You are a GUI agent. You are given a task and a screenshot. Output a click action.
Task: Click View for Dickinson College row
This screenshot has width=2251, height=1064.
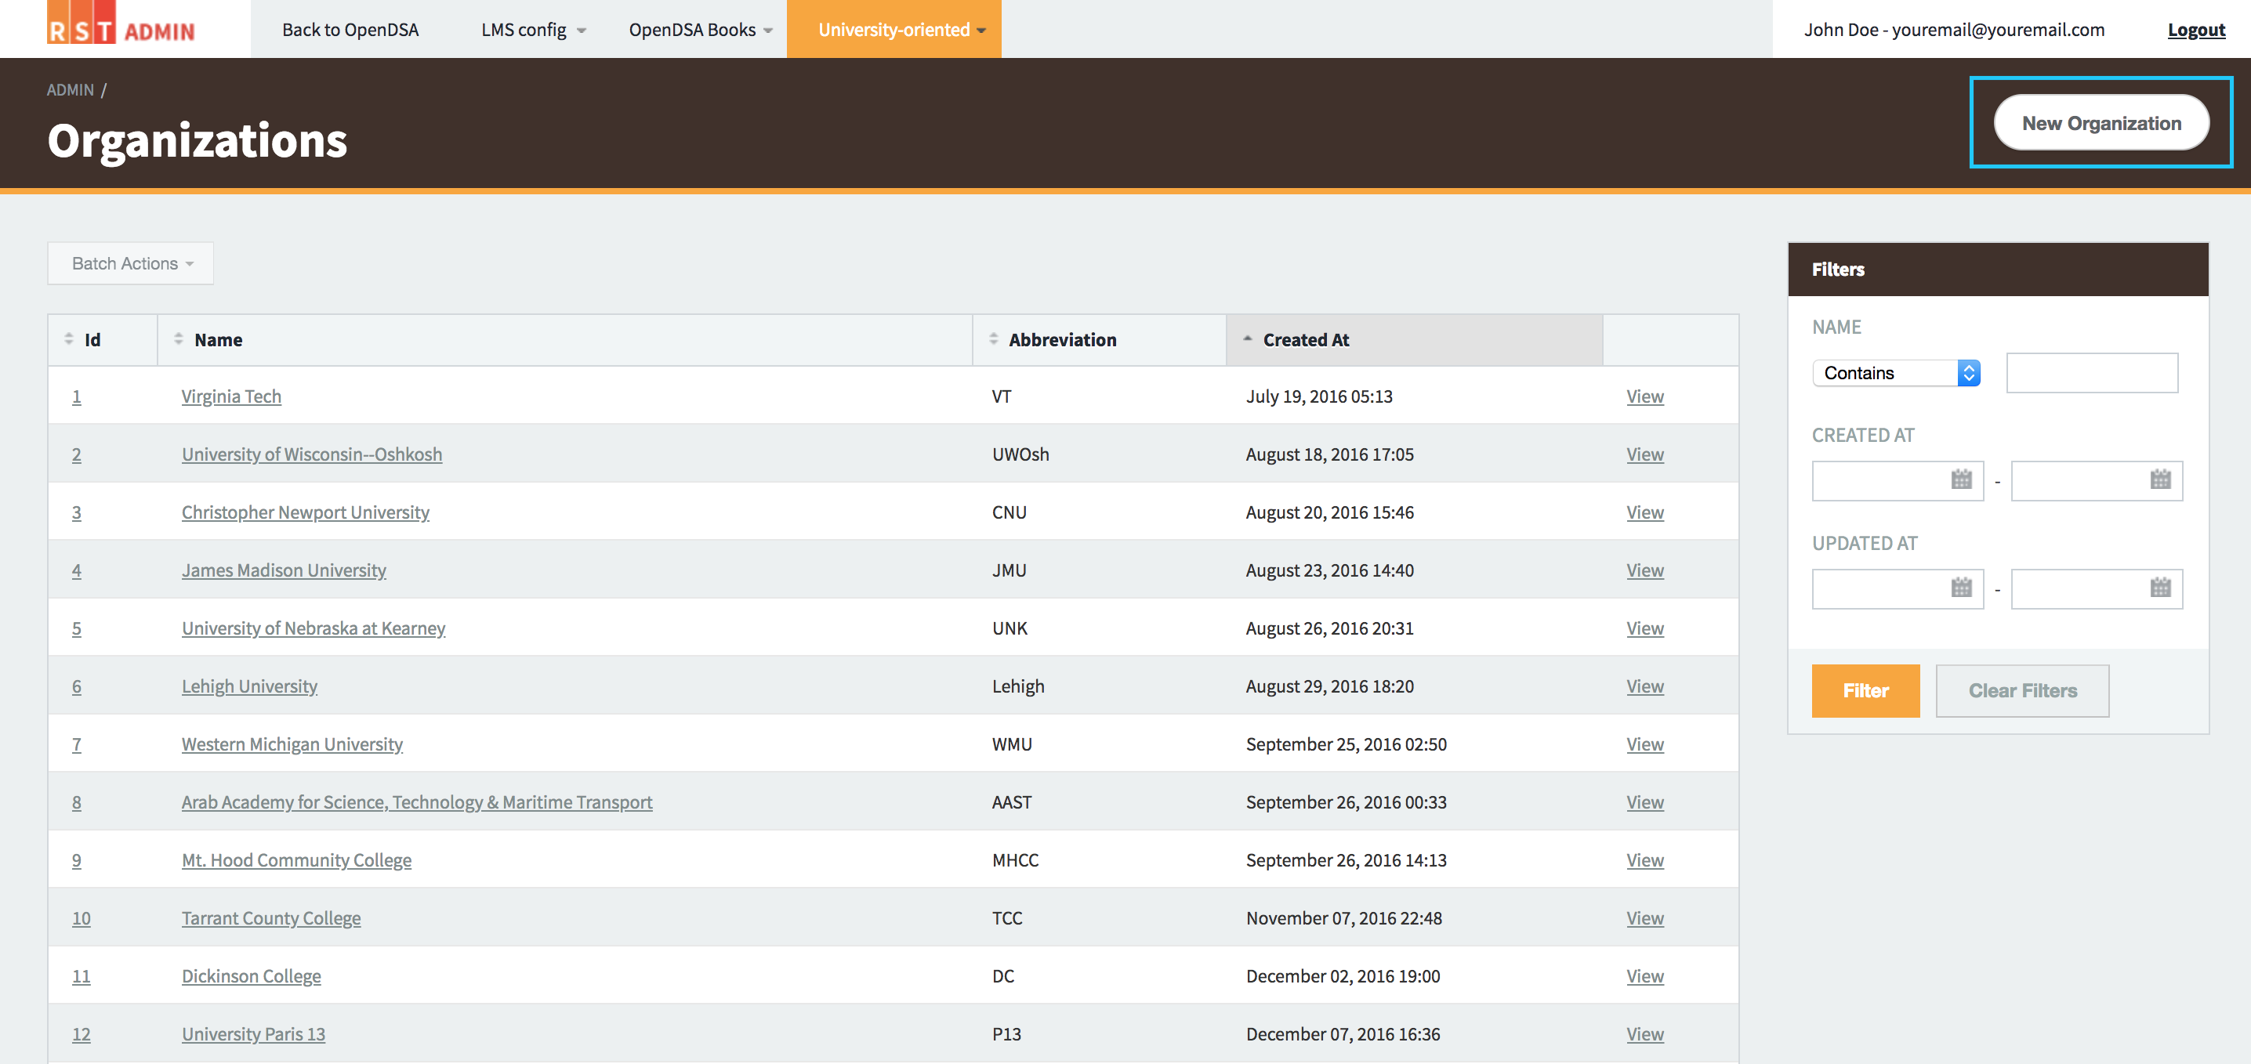(x=1644, y=977)
